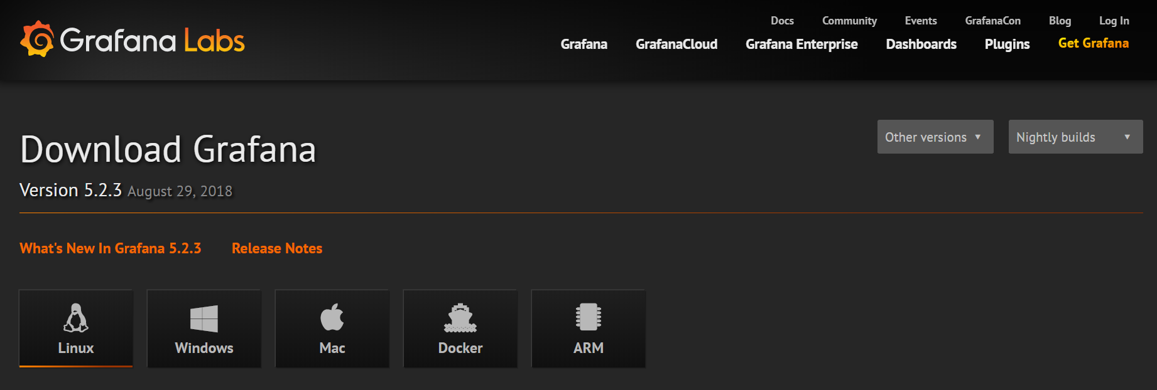Open the Other versions dropdown
This screenshot has width=1157, height=390.
(935, 137)
